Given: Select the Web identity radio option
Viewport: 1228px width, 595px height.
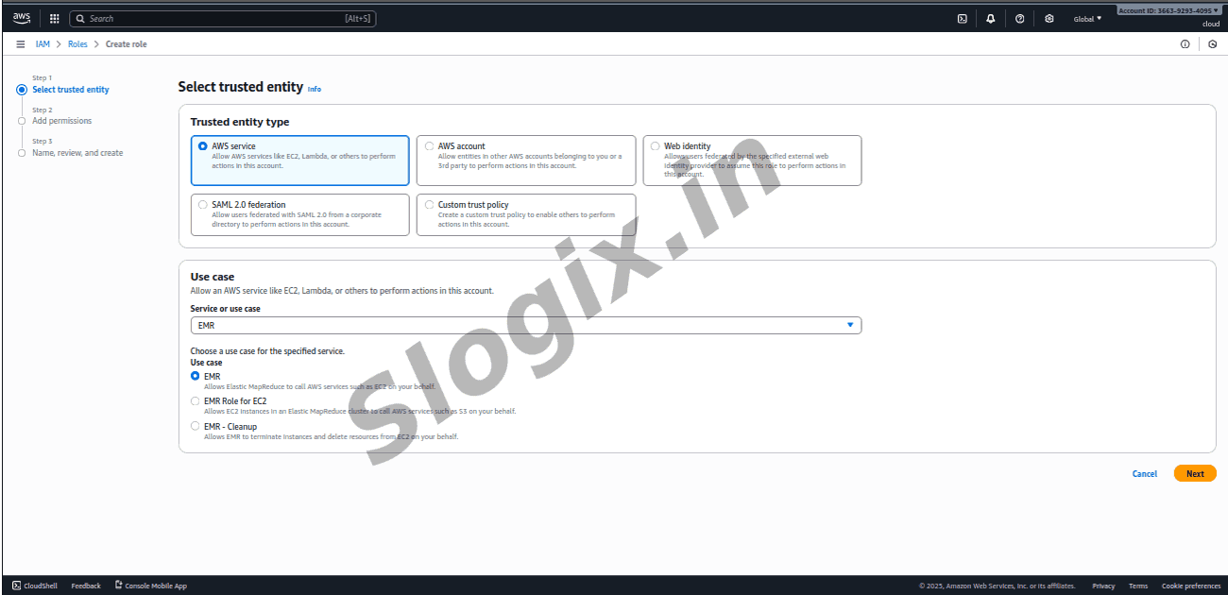Looking at the screenshot, I should click(x=656, y=146).
